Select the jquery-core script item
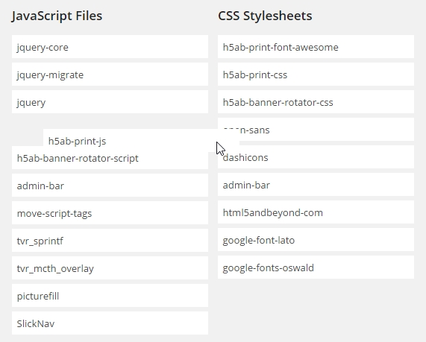 coord(110,47)
